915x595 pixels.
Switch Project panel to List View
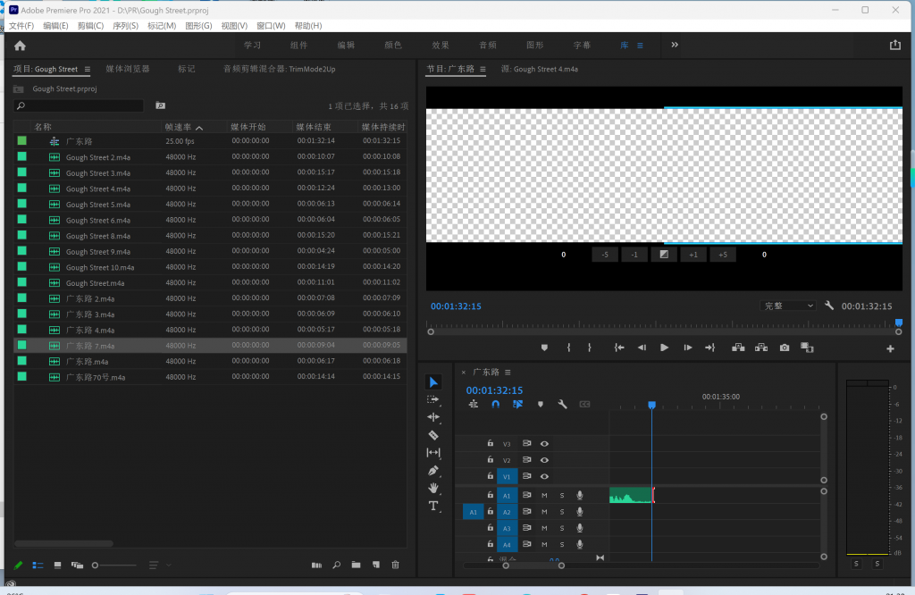pyautogui.click(x=38, y=566)
